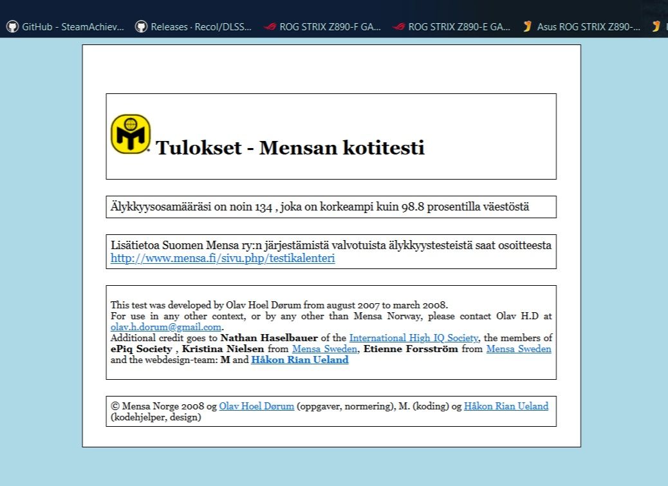Screen dimensions: 668x486
Task: Click ROG logo on Z890-F bookmark
Action: coord(270,27)
